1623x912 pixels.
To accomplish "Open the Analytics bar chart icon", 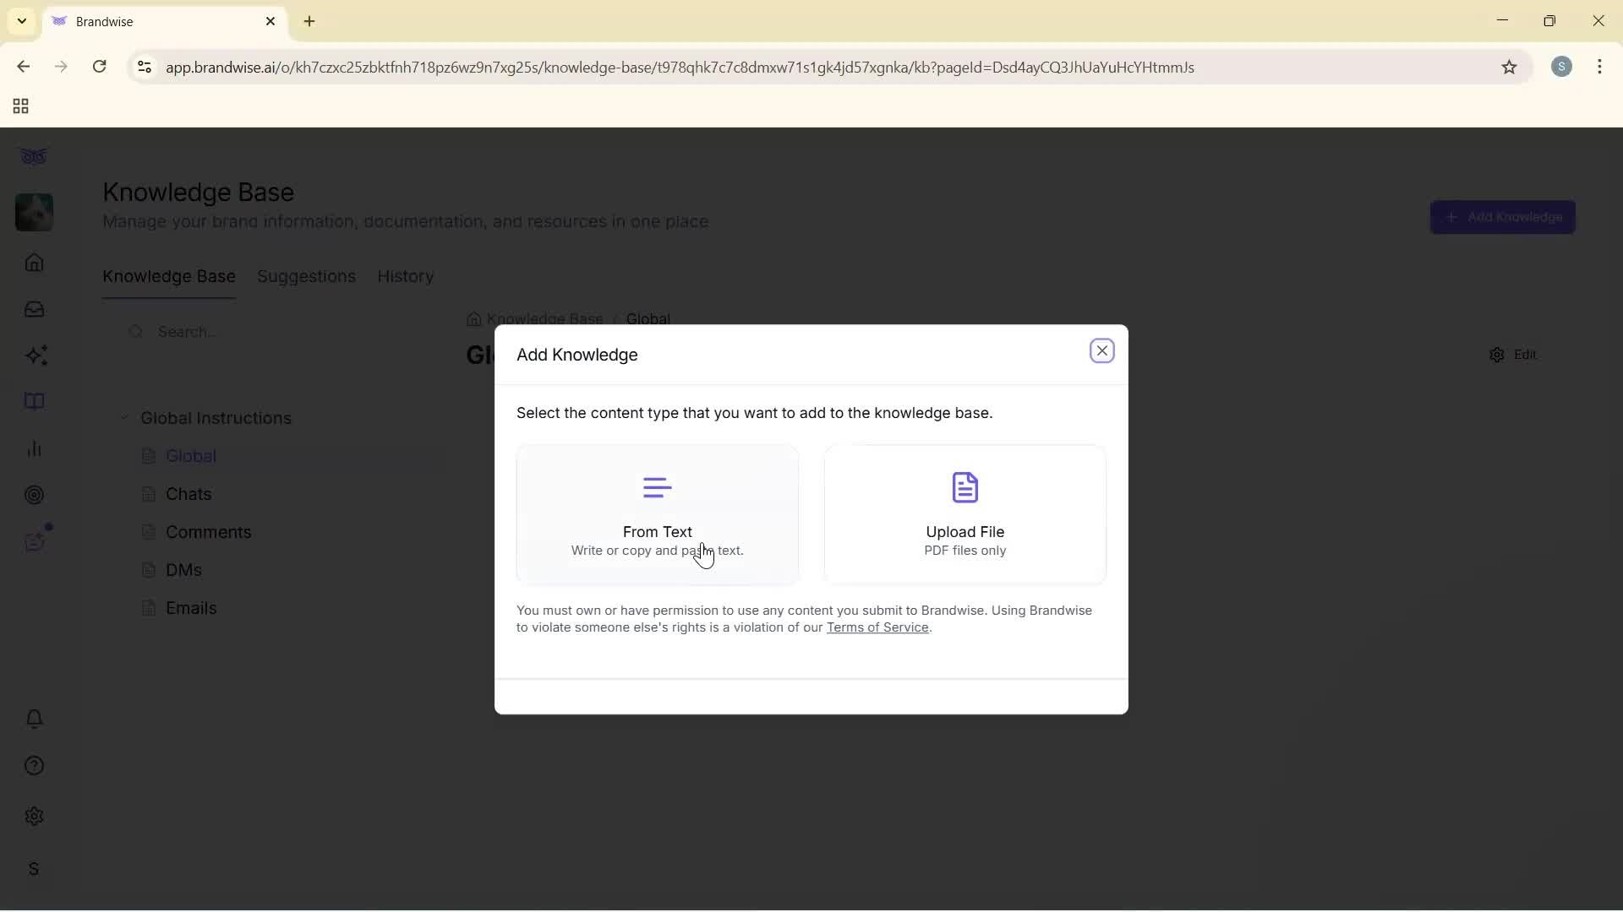I will click(34, 448).
